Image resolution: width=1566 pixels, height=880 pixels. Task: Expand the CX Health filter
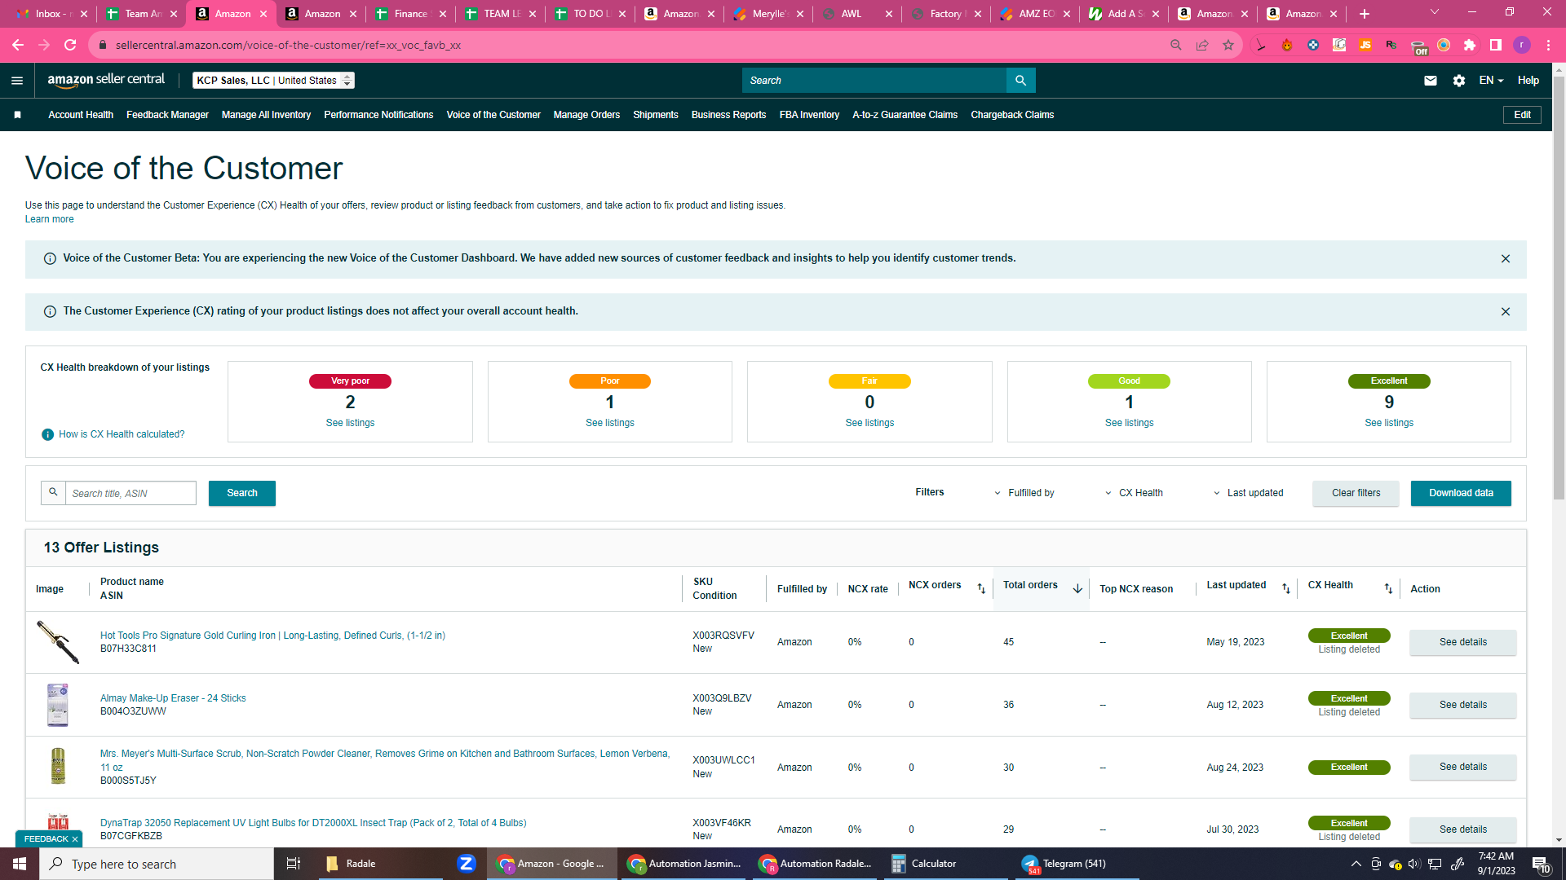1134,493
